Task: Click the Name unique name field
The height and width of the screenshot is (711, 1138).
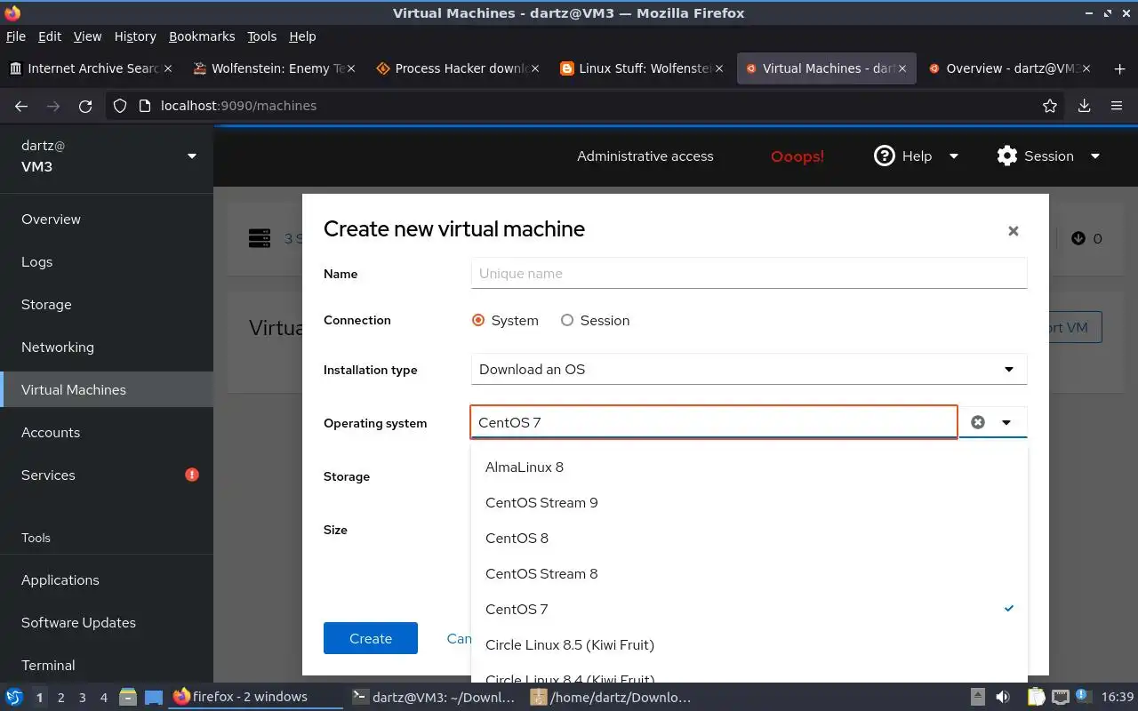Action: (749, 273)
